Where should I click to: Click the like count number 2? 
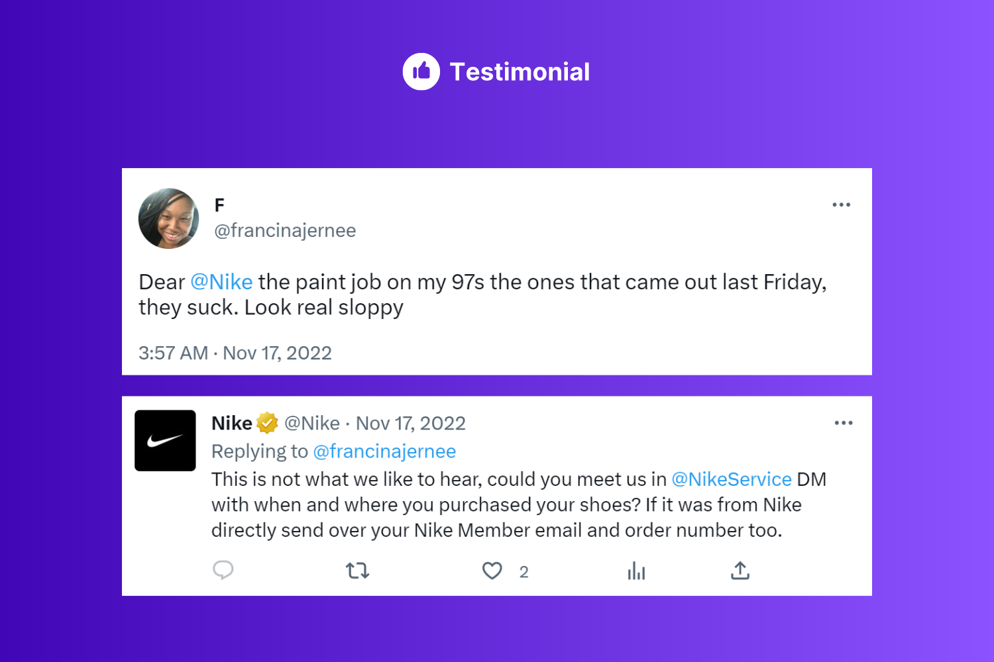(524, 572)
